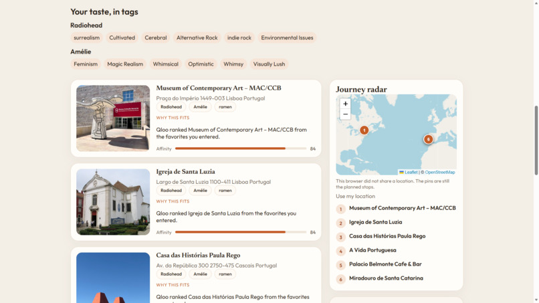Click Praça do Império address text
539x303 pixels.
pyautogui.click(x=211, y=98)
